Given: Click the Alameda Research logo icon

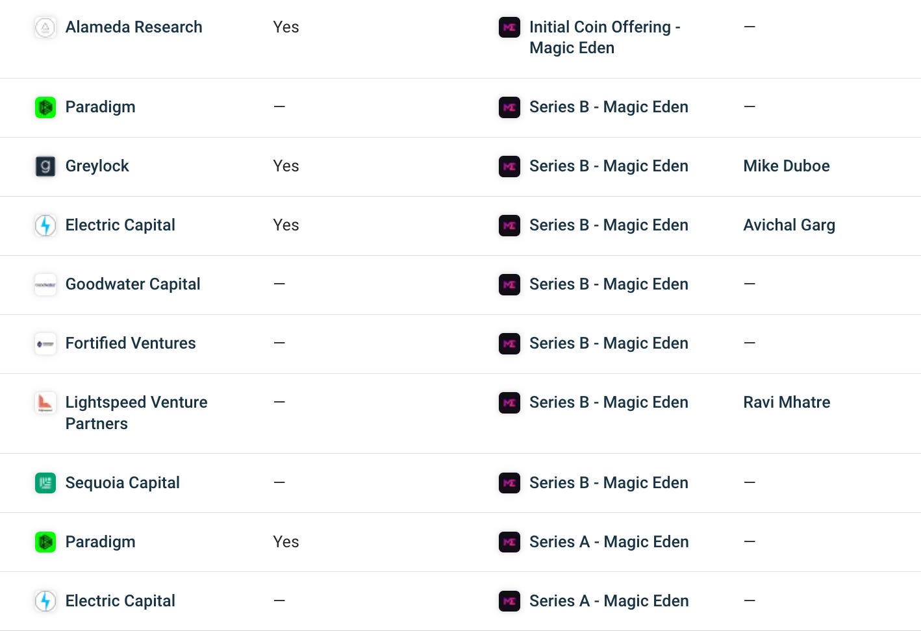Looking at the screenshot, I should [x=45, y=27].
